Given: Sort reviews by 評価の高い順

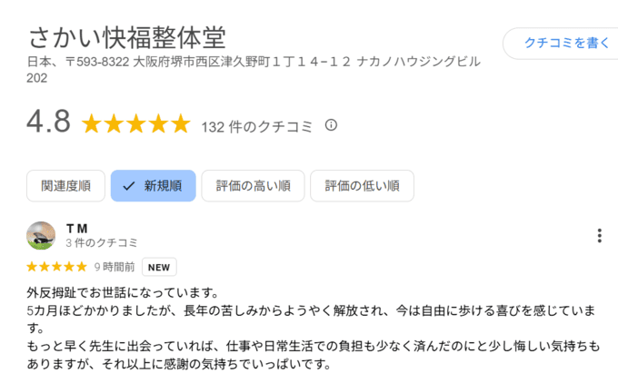Looking at the screenshot, I should click(x=253, y=186).
